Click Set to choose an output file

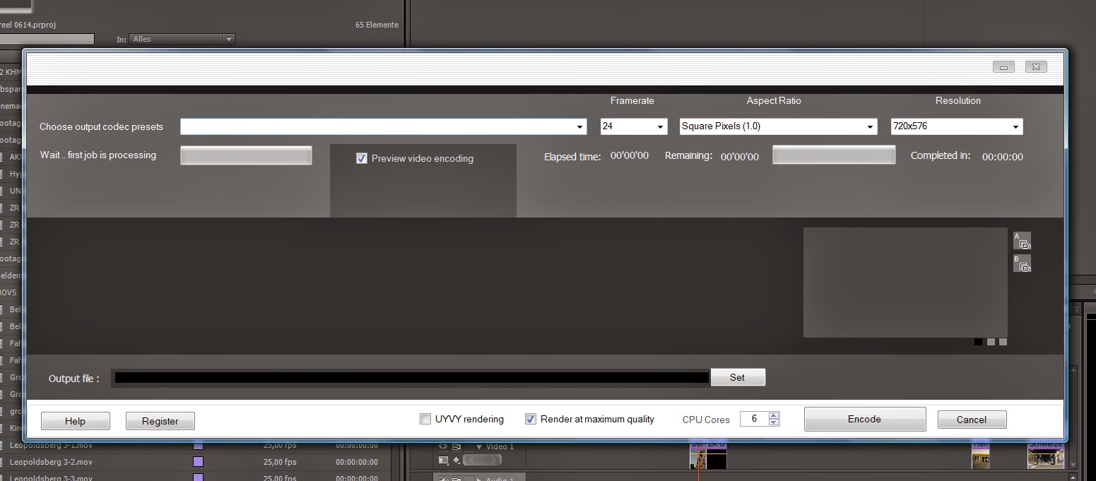pyautogui.click(x=738, y=377)
